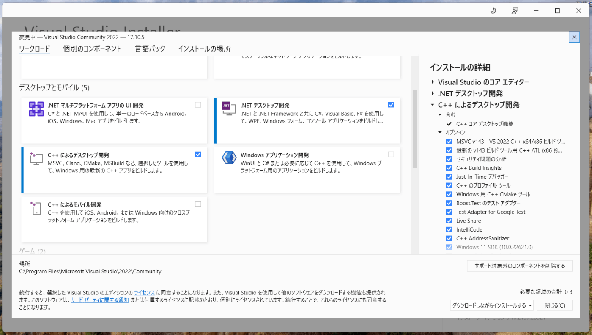The width and height of the screenshot is (592, 335).
Task: Click 閉じる(C) button
Action: [x=555, y=305]
